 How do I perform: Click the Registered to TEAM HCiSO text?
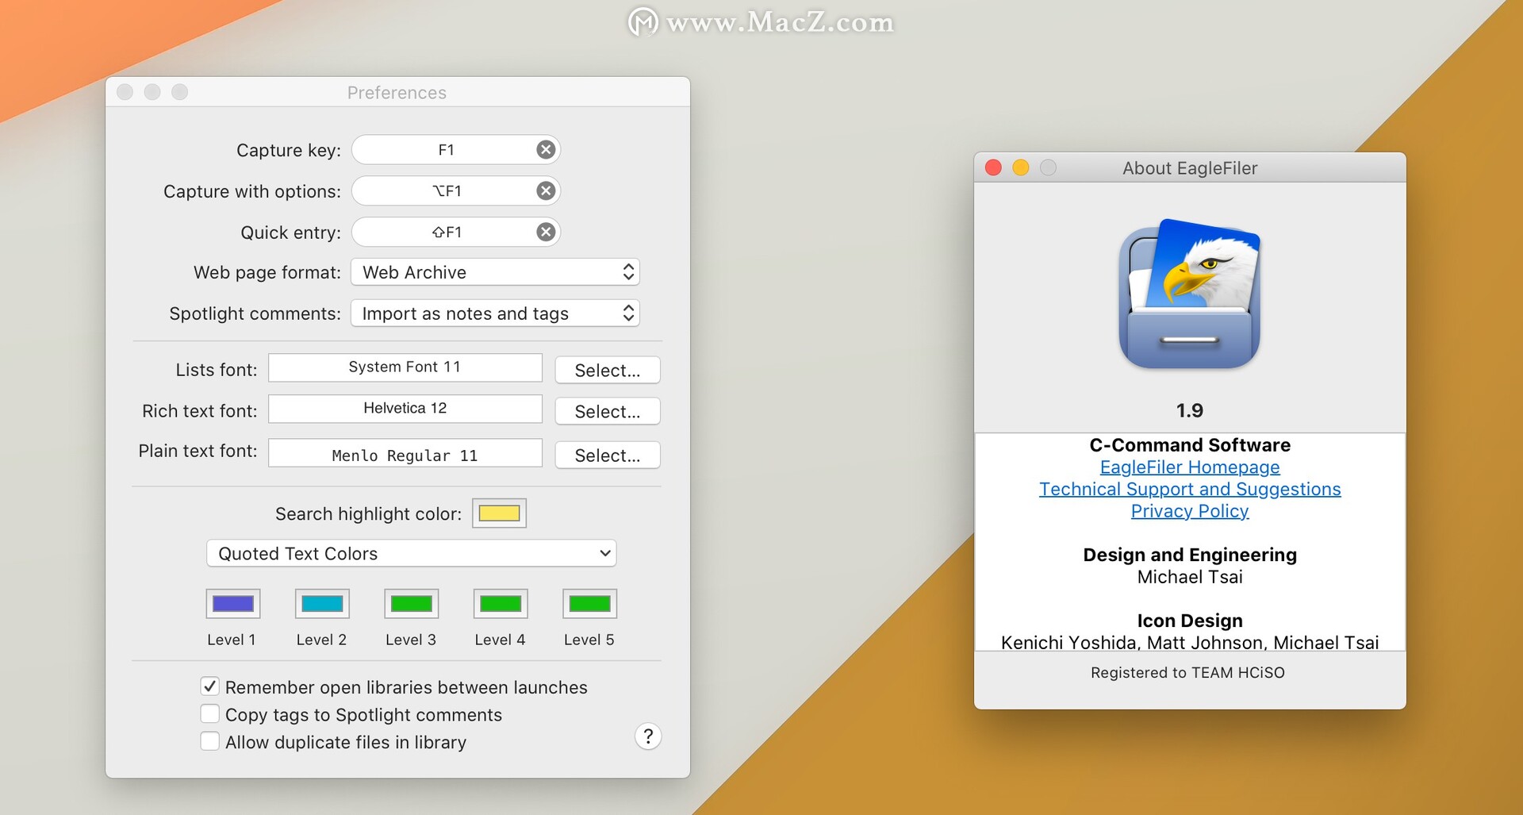pyautogui.click(x=1187, y=673)
